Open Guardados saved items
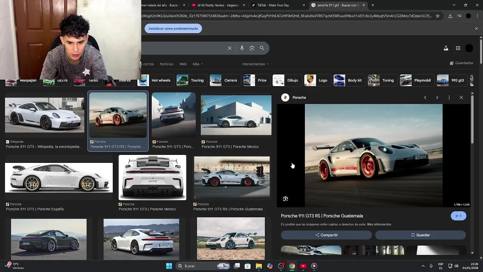 pyautogui.click(x=461, y=63)
